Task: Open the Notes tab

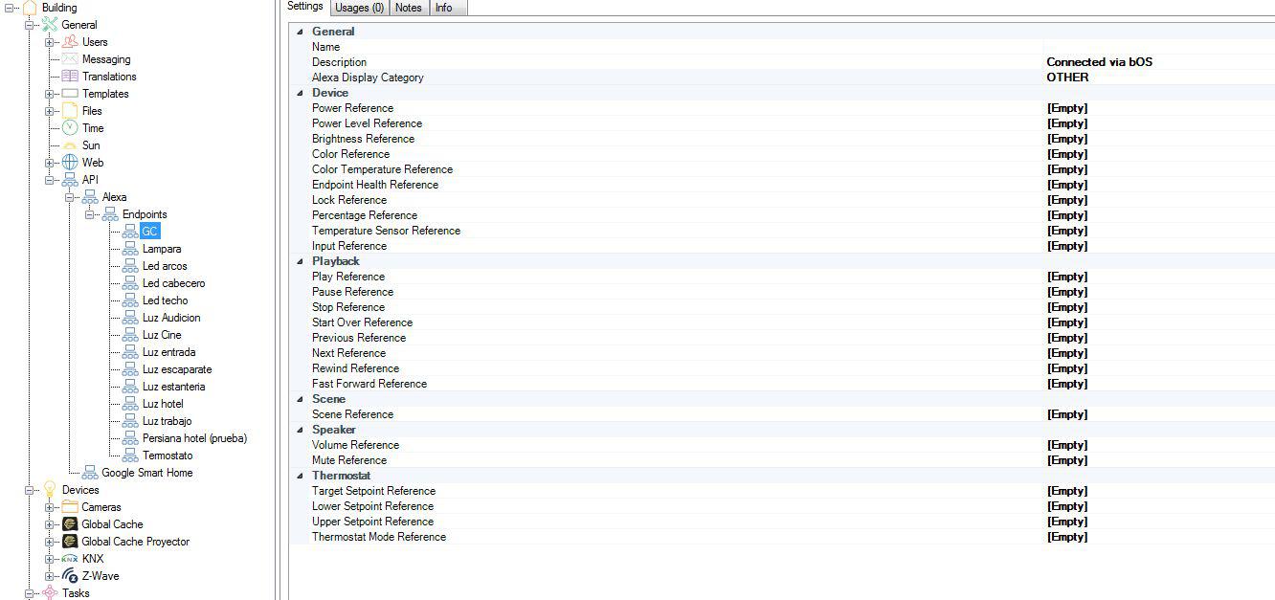Action: coord(408,8)
